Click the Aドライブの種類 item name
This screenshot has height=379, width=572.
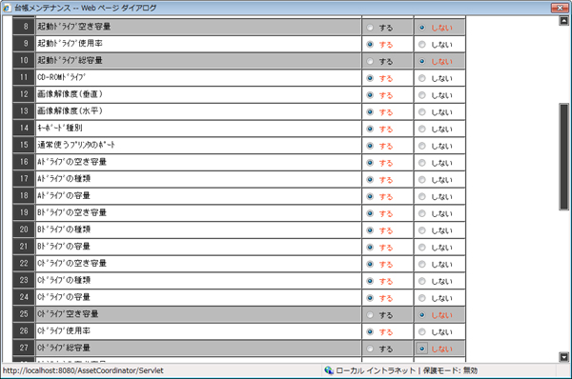coord(64,179)
